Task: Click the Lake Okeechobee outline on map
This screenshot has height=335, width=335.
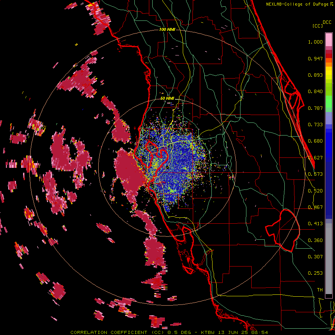Action: tap(283, 230)
